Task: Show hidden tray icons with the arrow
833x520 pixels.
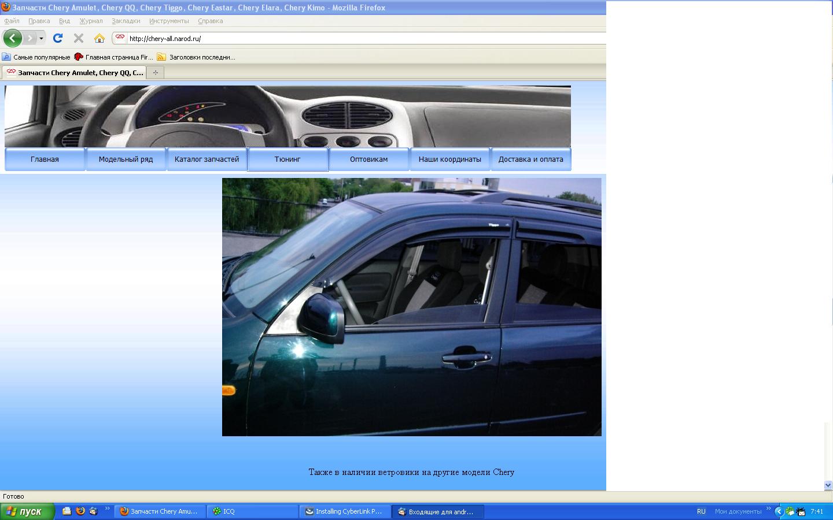Action: [779, 511]
